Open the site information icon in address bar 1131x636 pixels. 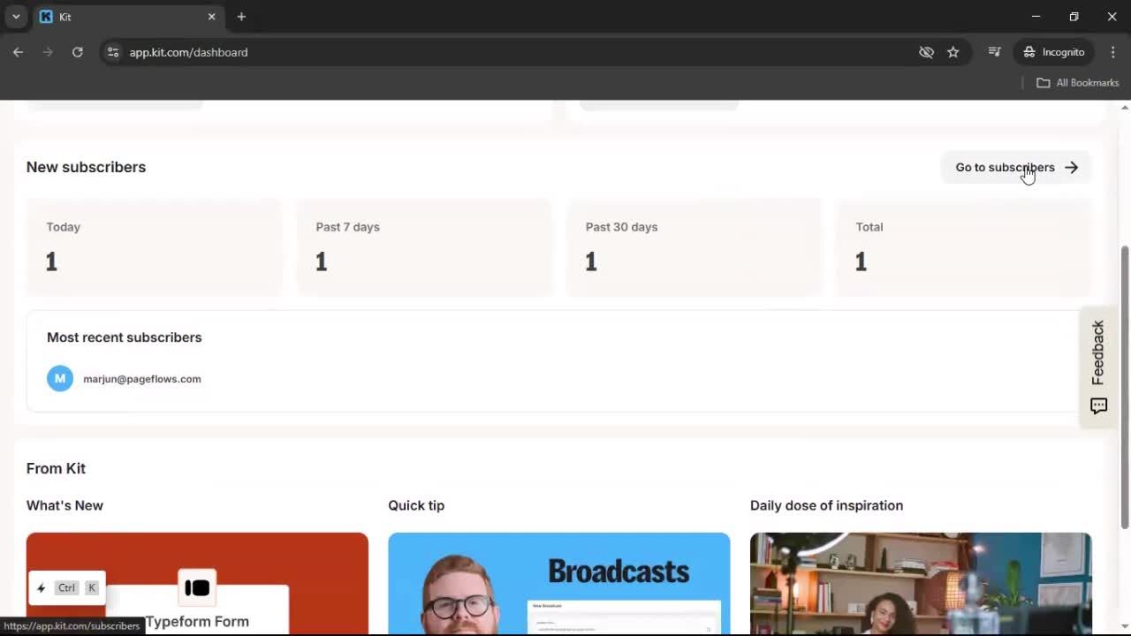click(113, 52)
